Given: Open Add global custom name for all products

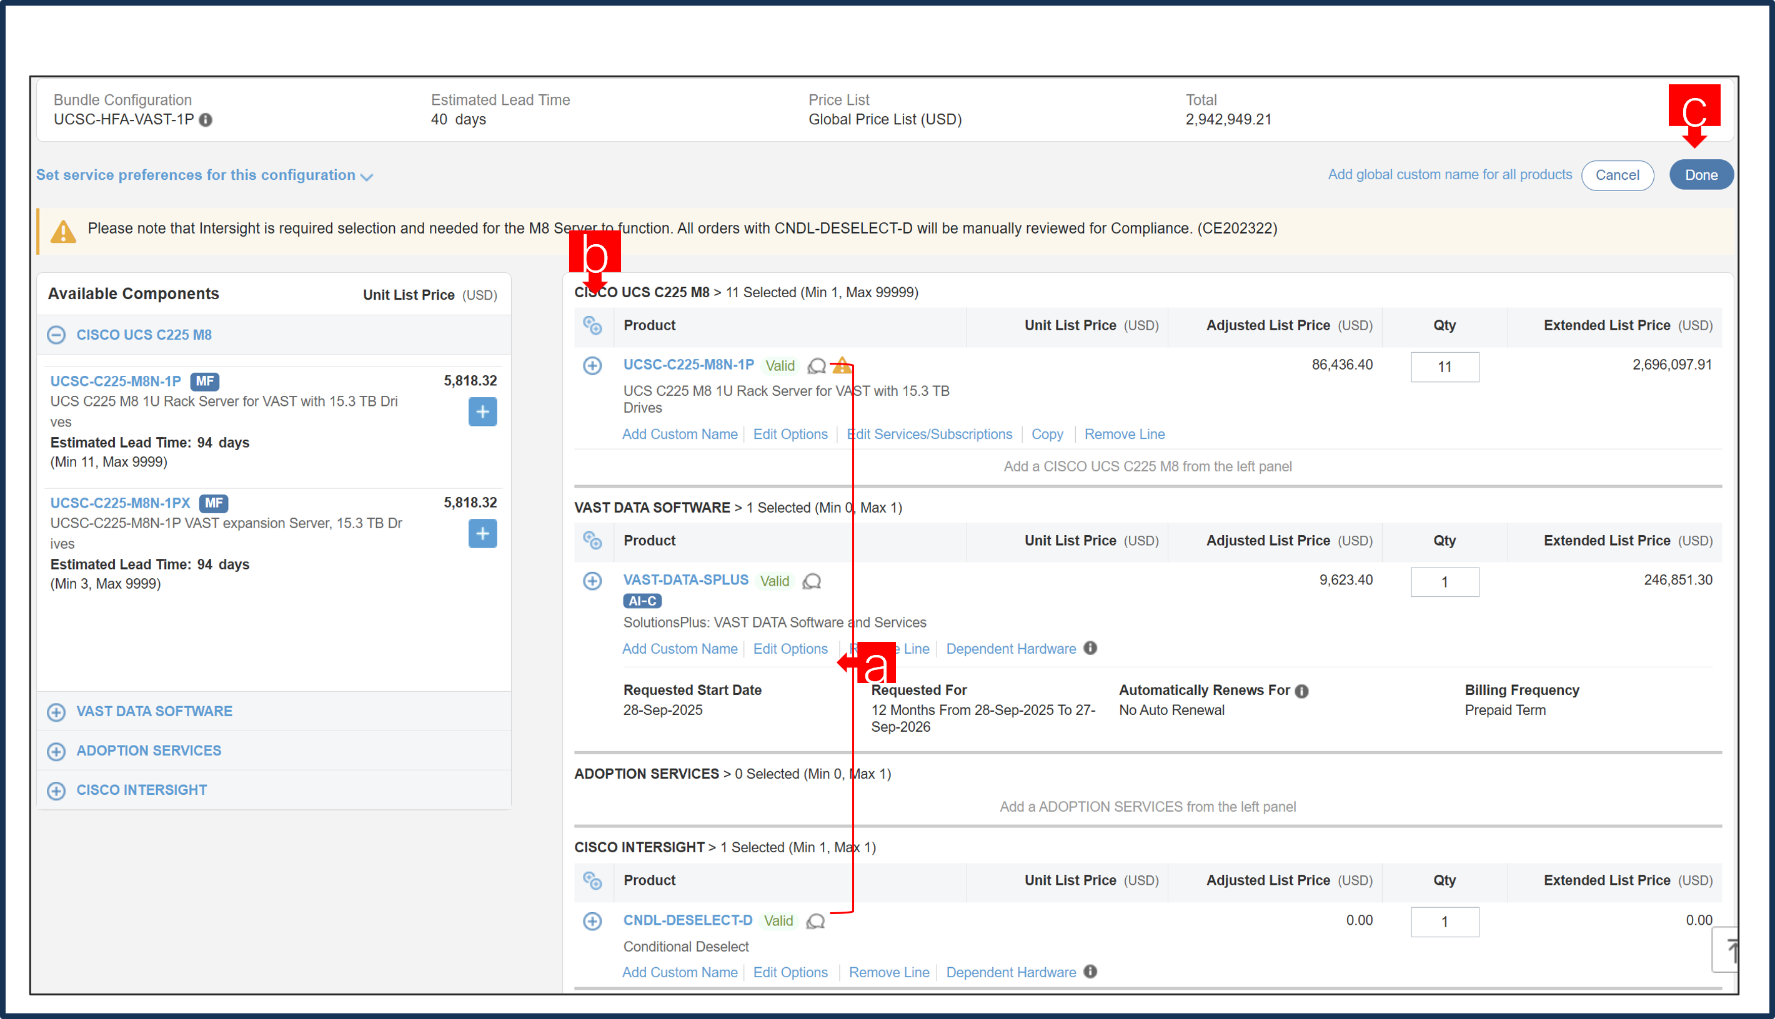Looking at the screenshot, I should click(x=1449, y=174).
